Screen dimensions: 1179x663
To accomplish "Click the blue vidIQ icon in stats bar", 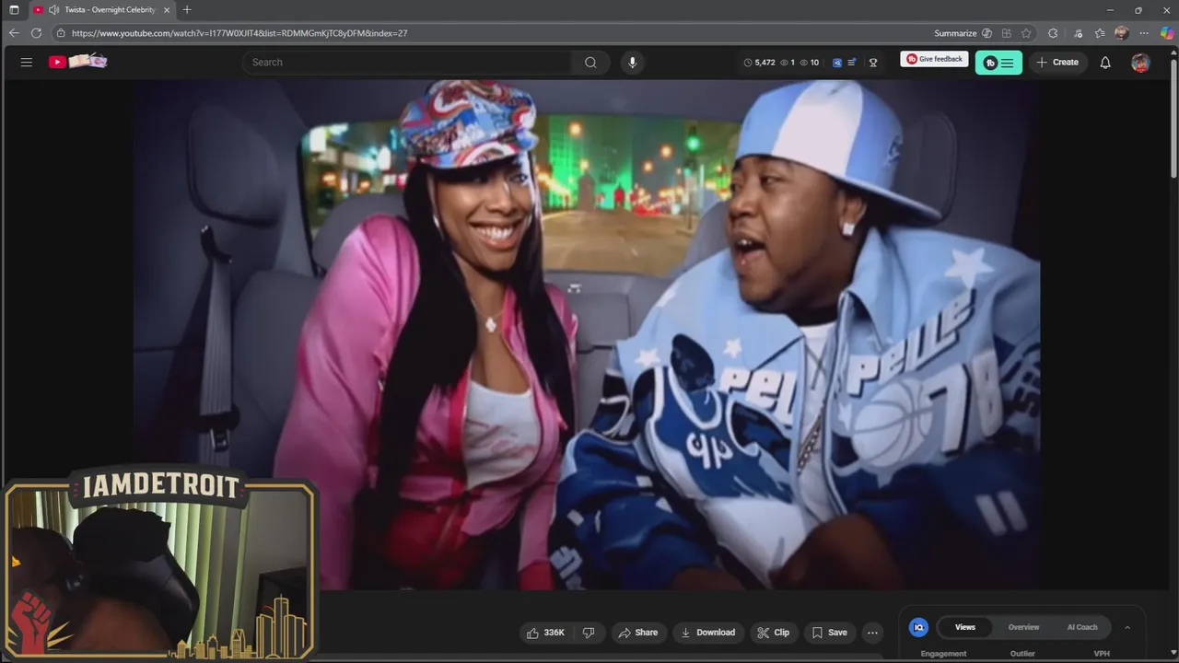I will pos(837,63).
